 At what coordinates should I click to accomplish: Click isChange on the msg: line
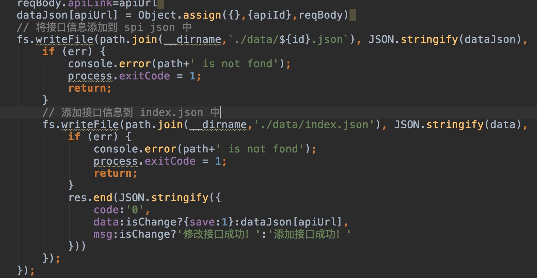coord(144,234)
